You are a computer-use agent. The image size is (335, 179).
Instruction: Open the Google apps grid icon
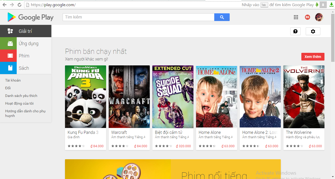click(x=296, y=17)
